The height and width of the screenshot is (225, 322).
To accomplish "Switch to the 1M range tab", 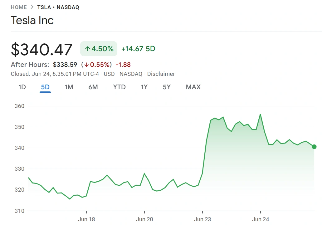I will (69, 87).
